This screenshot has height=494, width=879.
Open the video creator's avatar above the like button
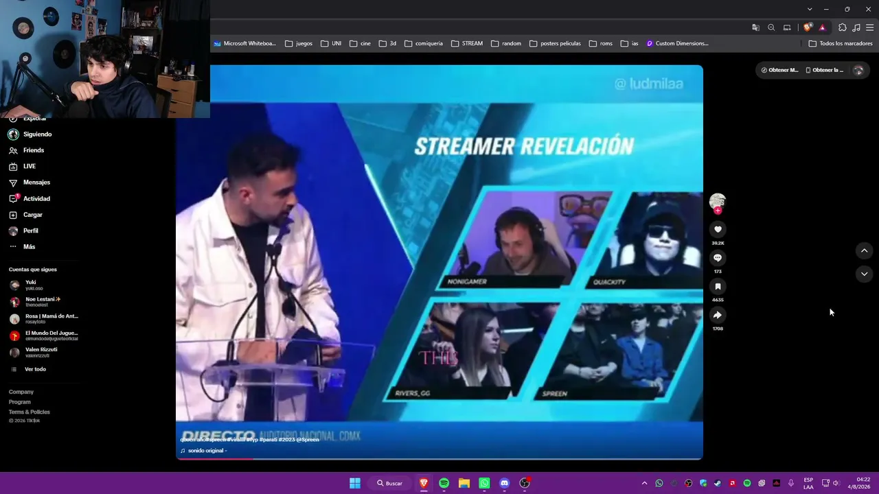718,201
